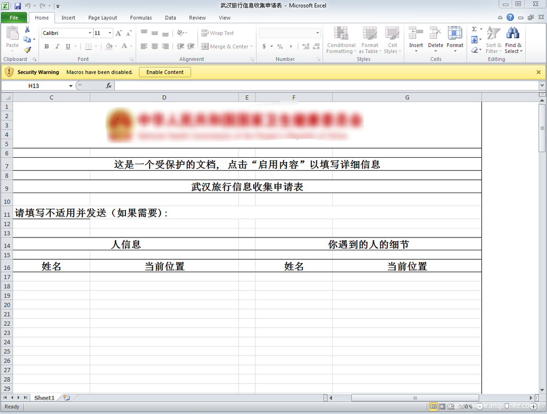Image resolution: width=547 pixels, height=414 pixels.
Task: Click the Enable Content button
Action: pyautogui.click(x=165, y=72)
